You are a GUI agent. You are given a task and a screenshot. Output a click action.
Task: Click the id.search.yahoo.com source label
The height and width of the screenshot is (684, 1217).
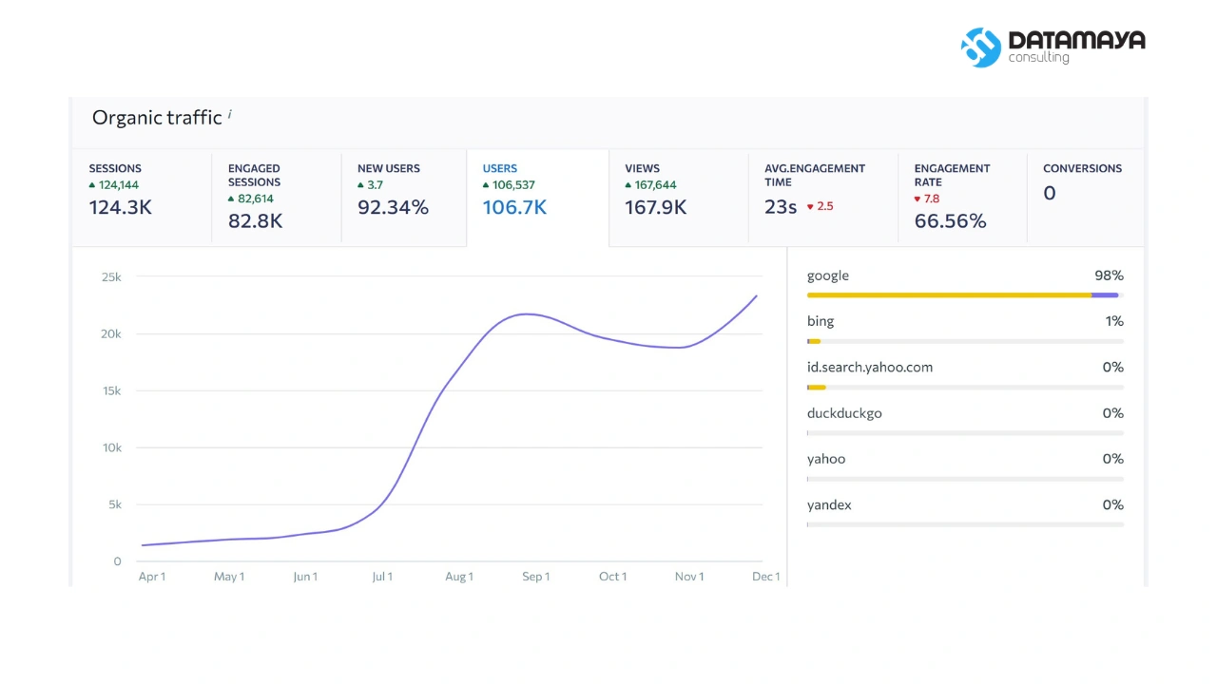pos(870,367)
